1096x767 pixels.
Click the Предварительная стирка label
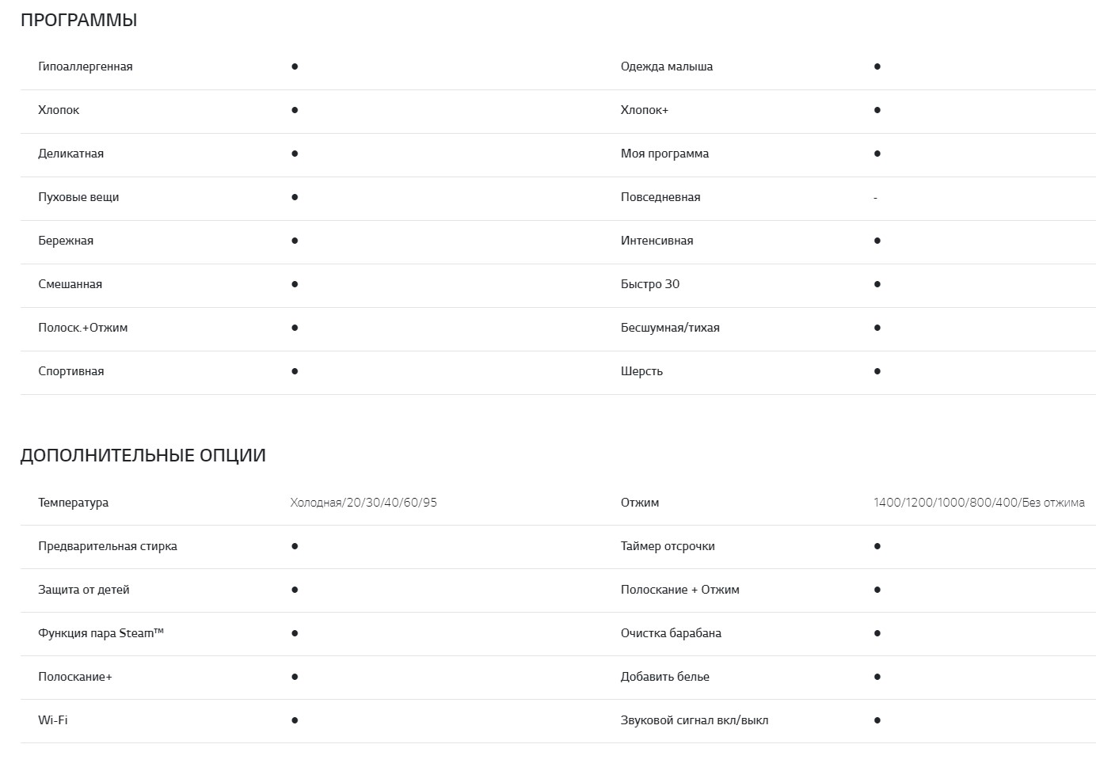pos(107,546)
